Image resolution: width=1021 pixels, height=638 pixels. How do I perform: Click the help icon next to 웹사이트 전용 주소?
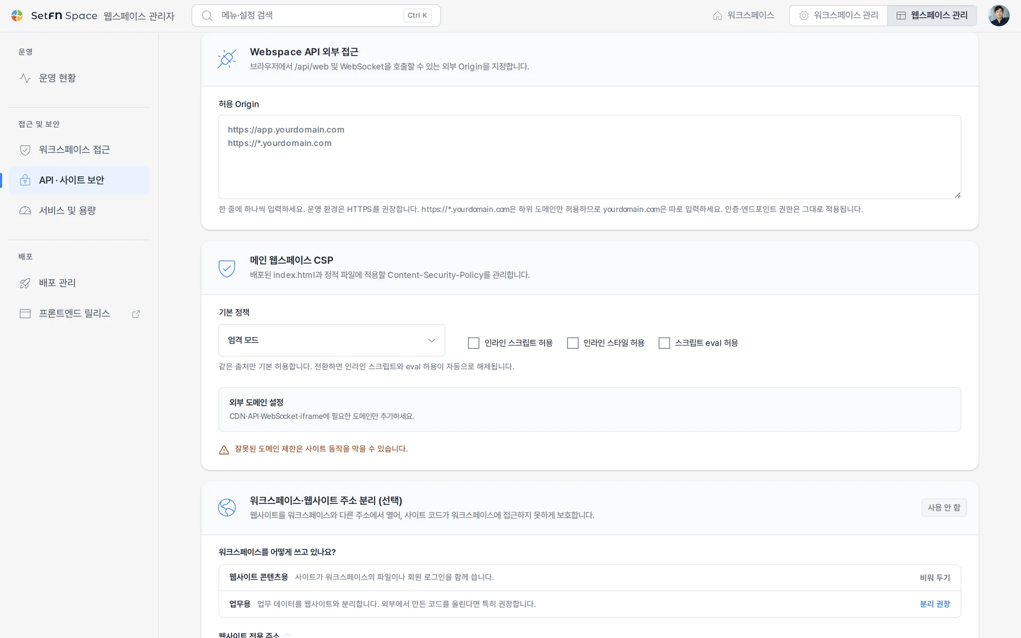click(x=288, y=635)
